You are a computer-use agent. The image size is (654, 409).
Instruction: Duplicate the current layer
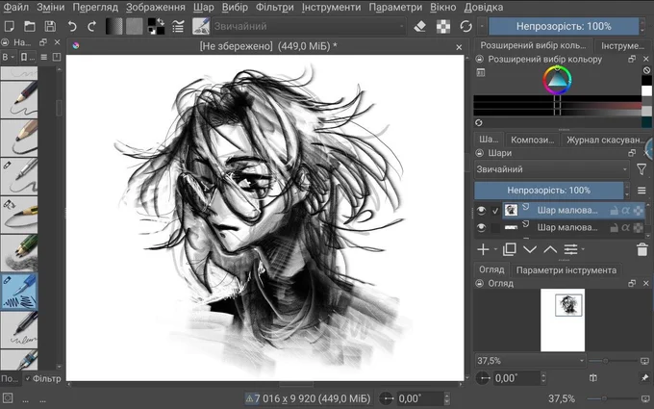510,249
